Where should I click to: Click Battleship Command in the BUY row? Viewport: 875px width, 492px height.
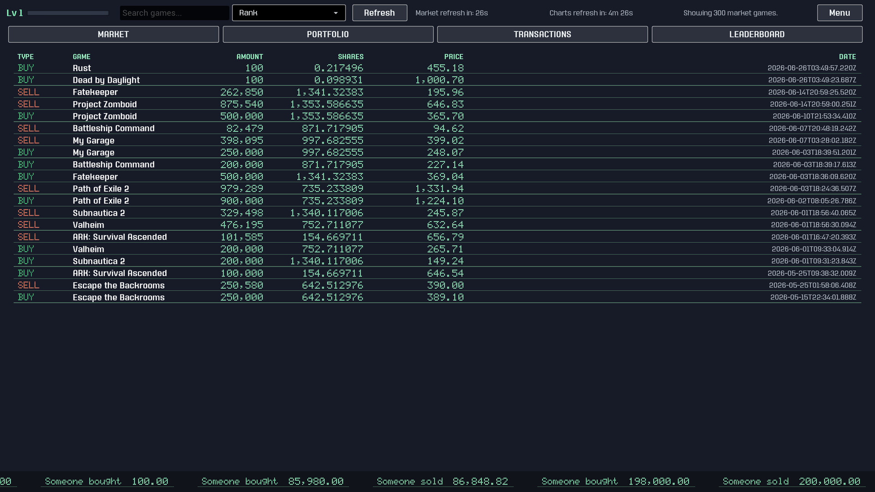(113, 164)
